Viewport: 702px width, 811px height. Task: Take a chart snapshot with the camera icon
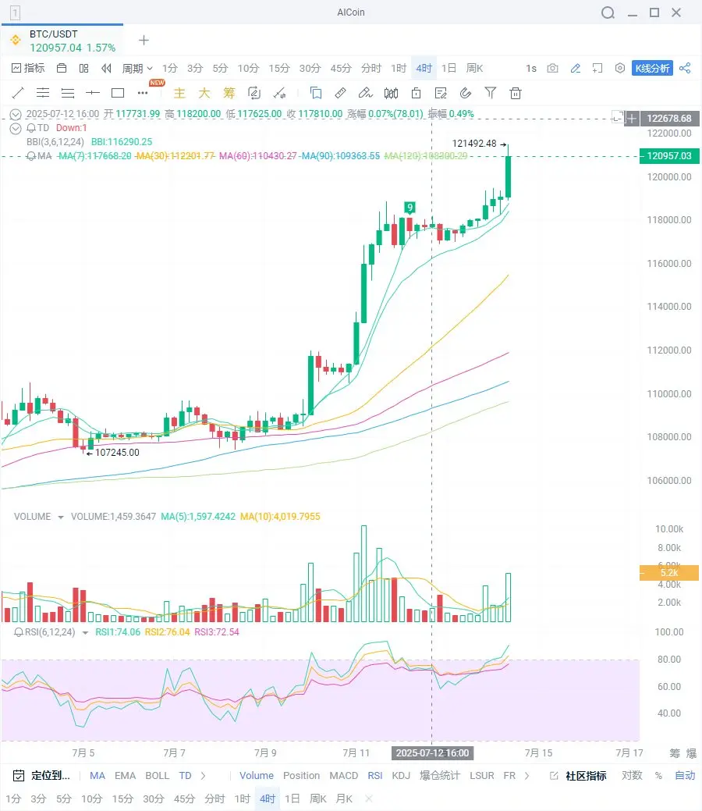click(552, 68)
